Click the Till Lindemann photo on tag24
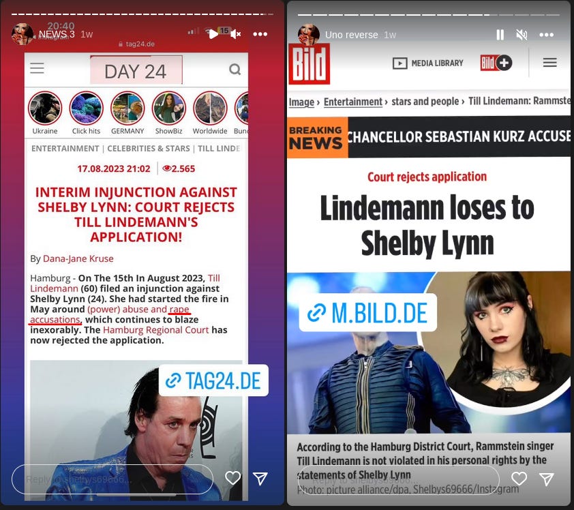This screenshot has width=574, height=510. click(x=136, y=430)
